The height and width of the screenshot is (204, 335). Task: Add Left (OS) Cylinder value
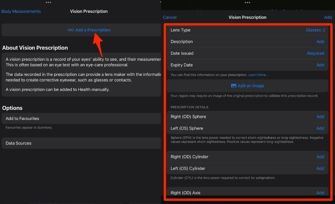tap(320, 169)
